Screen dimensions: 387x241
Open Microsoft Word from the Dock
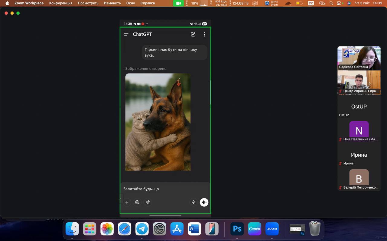tap(194, 229)
